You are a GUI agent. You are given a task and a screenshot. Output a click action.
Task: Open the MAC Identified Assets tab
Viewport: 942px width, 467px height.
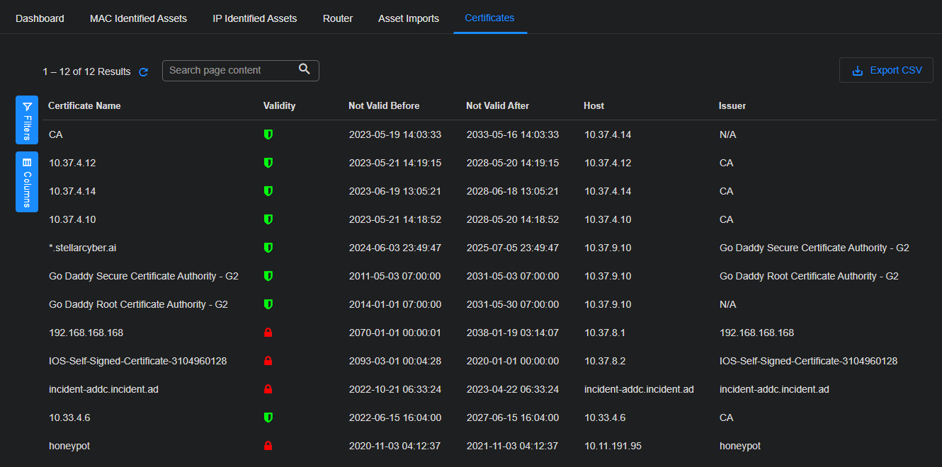(138, 18)
